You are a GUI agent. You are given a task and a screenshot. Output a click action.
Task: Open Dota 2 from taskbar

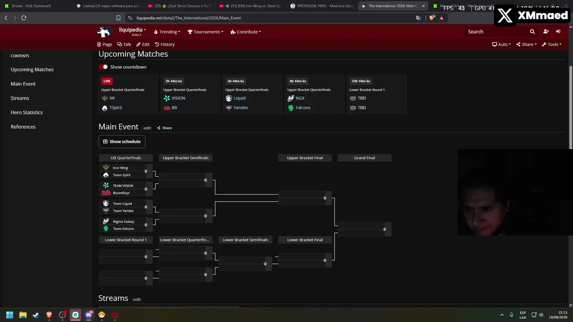115,315
